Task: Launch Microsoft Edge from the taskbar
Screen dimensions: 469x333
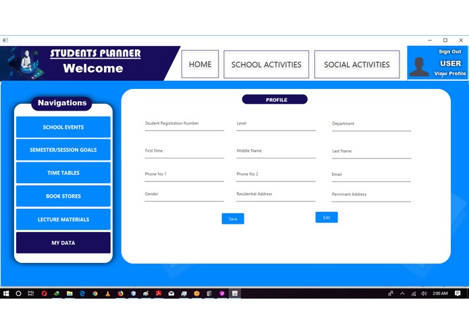Action: click(82, 293)
